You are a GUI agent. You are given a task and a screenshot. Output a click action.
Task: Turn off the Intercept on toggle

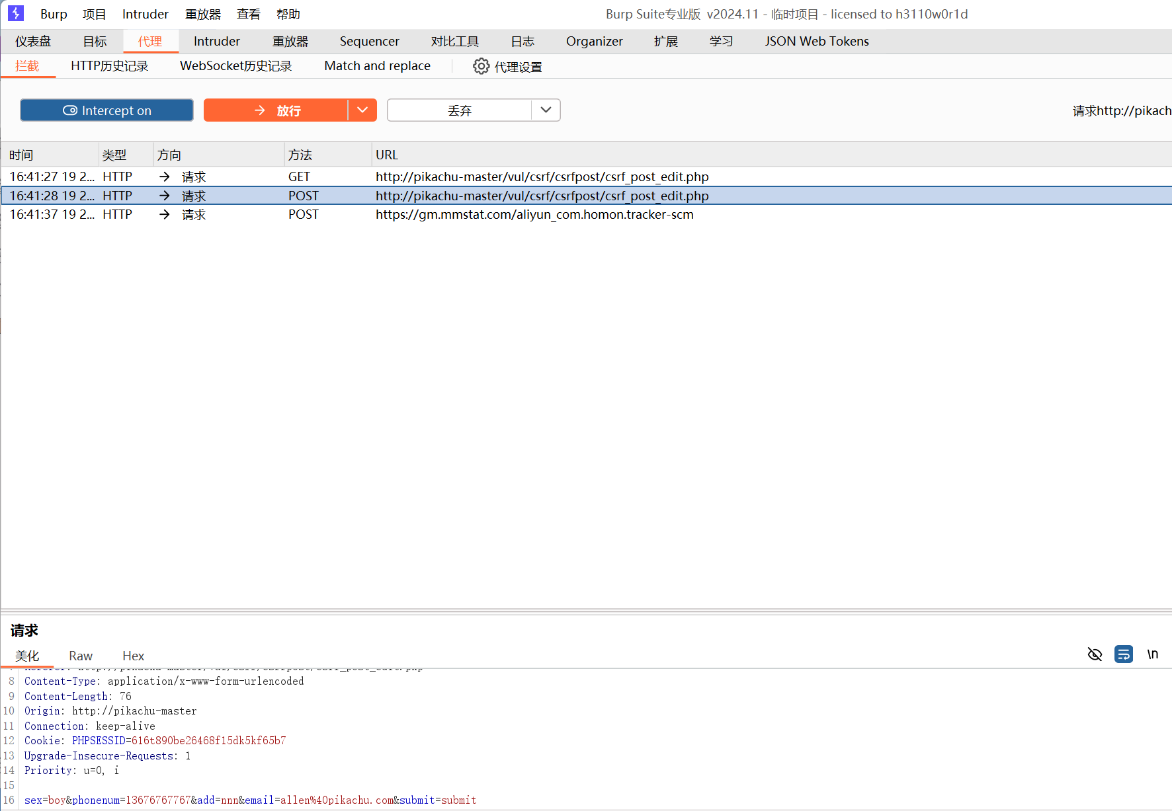tap(106, 110)
